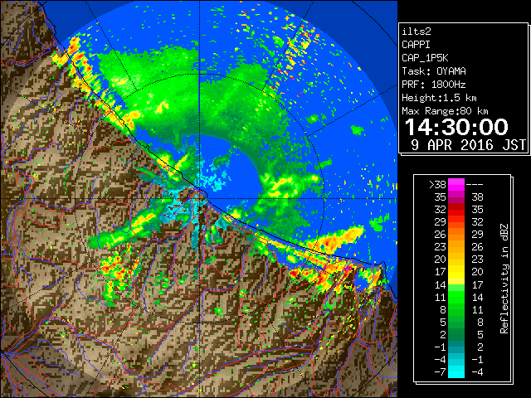Click the green 8 dBZ color swatch

[x=456, y=309]
